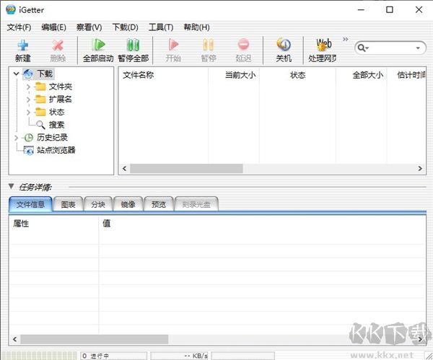
Task: Click inside the toolbar search field
Action: point(392,48)
